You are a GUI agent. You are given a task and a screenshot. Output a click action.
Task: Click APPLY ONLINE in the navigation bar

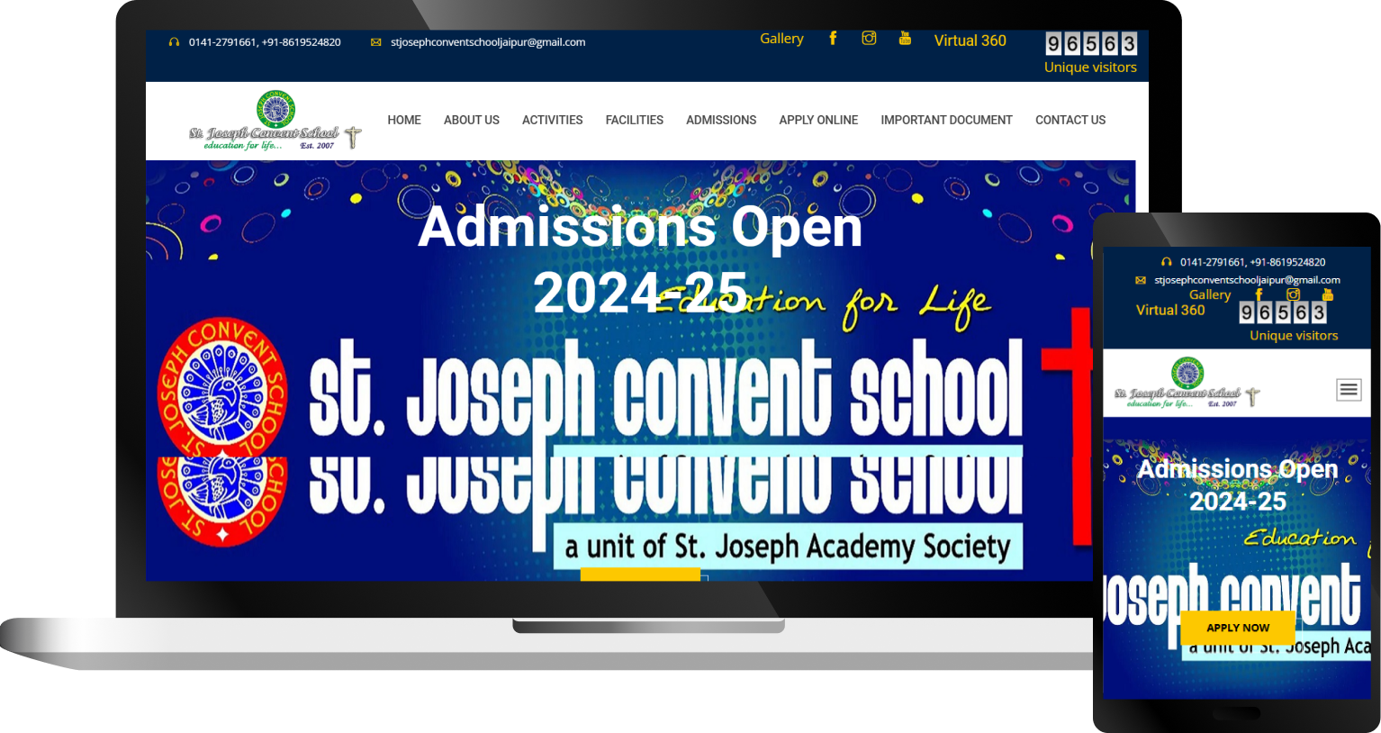(818, 120)
